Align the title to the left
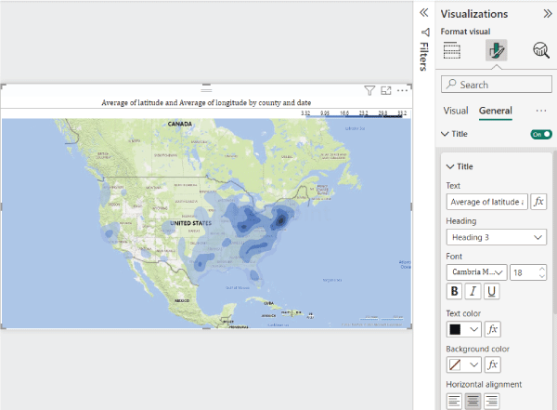Viewport: 557px width, 410px height. point(454,401)
